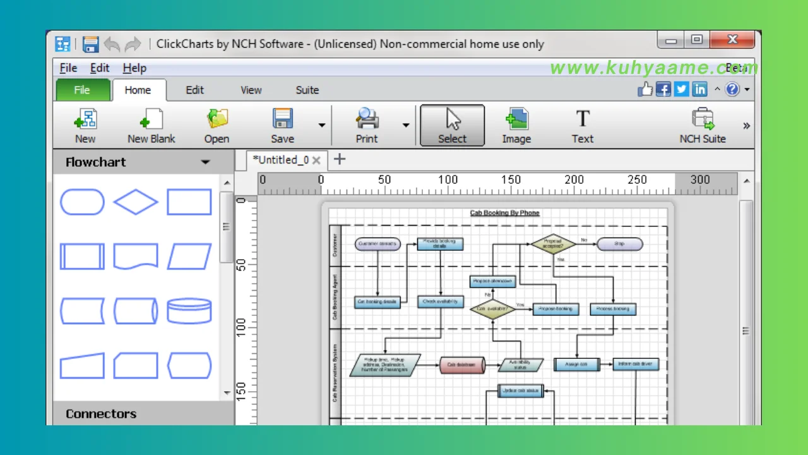Viewport: 808px width, 455px height.
Task: Click the shapes panel scroll up arrow
Action: click(227, 183)
